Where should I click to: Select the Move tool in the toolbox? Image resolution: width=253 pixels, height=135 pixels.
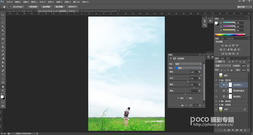pos(3,15)
